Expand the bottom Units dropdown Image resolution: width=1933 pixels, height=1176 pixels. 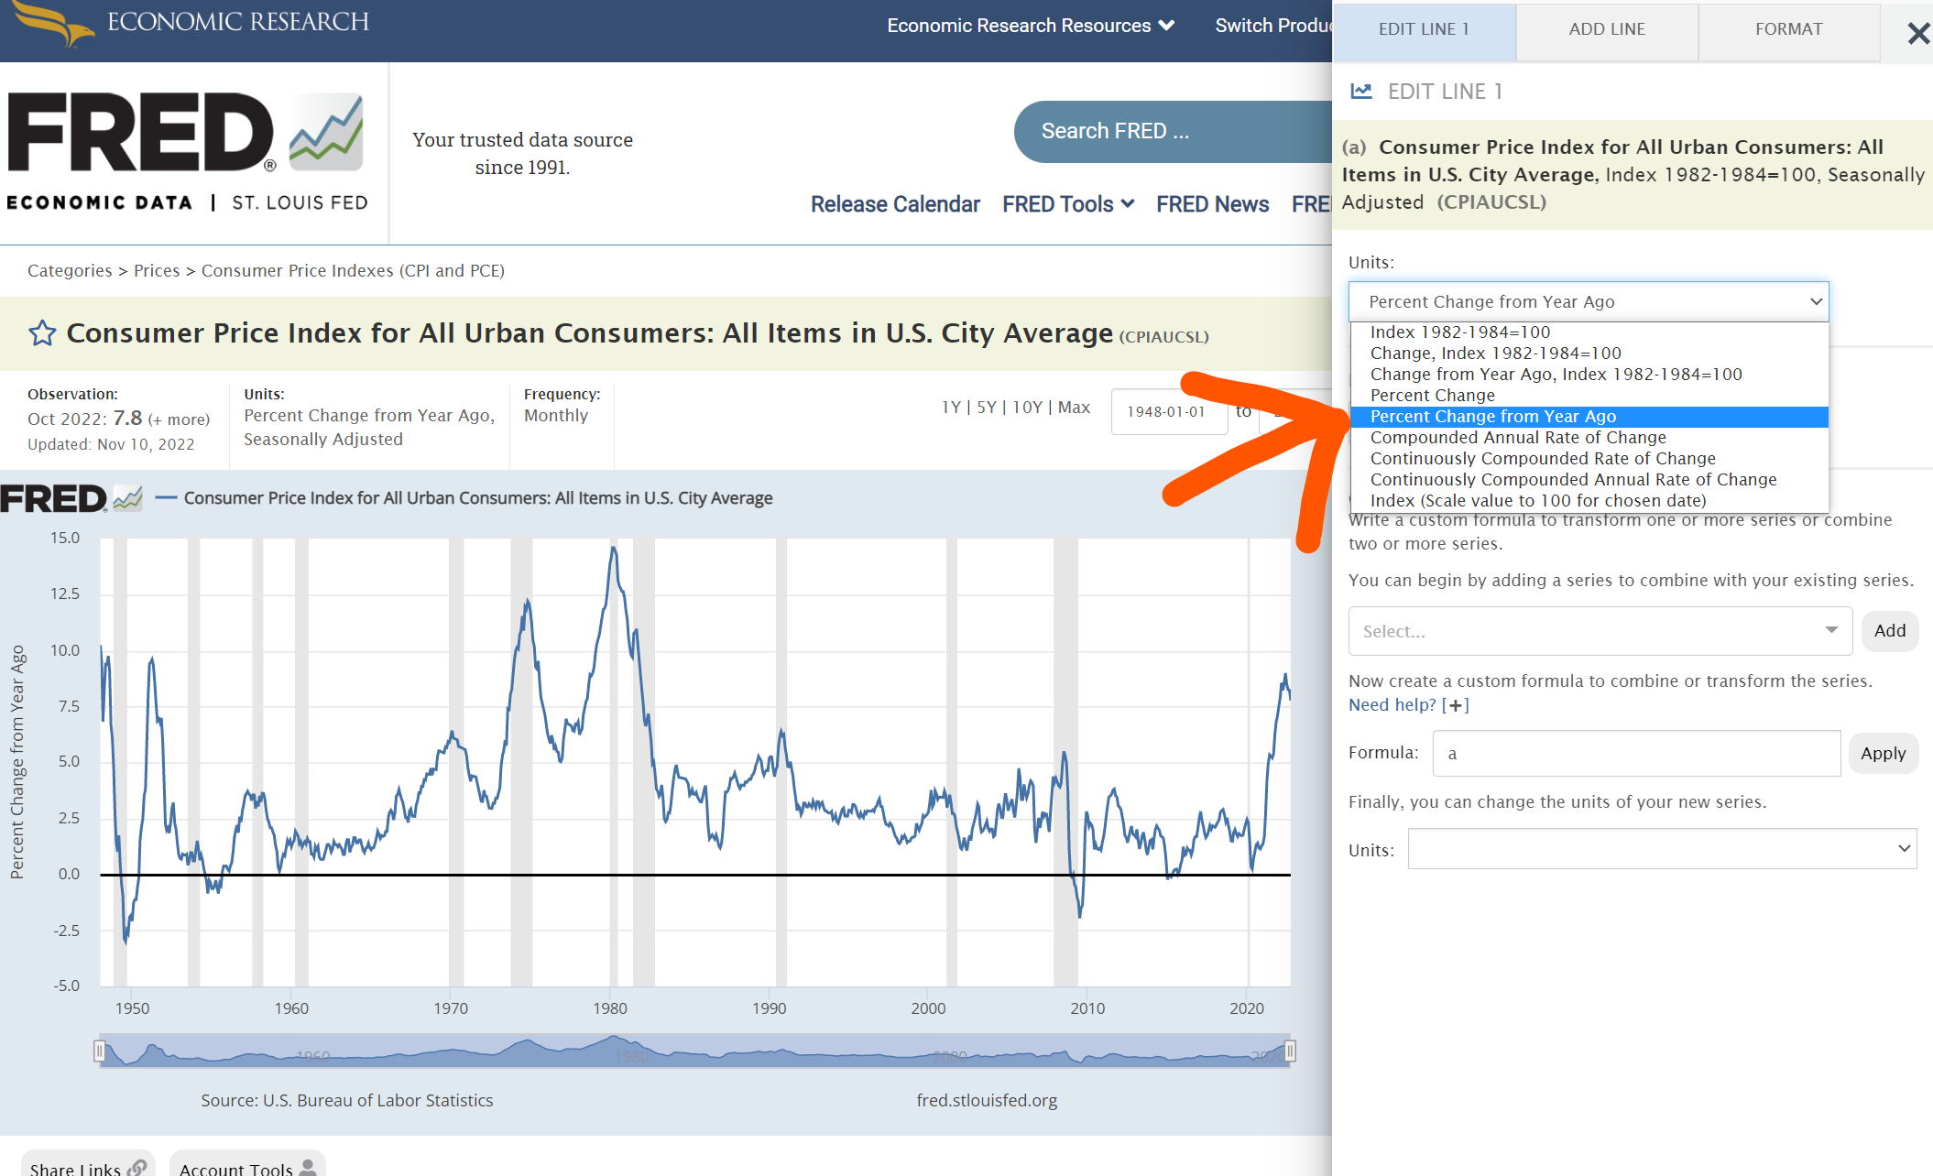click(1661, 849)
